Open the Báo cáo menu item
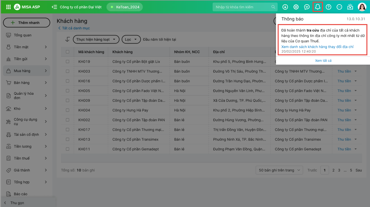The image size is (370, 207). [x=26, y=194]
